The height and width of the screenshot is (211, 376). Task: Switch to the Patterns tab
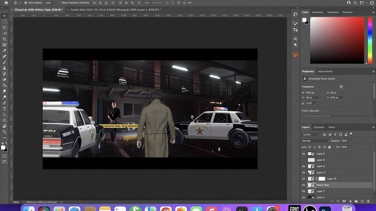point(347,12)
